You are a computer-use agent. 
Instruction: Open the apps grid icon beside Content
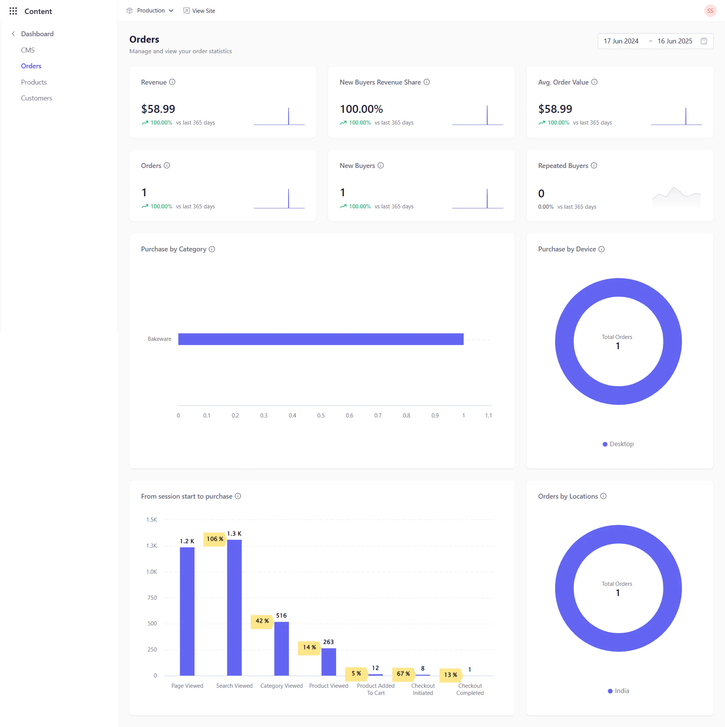[x=13, y=11]
